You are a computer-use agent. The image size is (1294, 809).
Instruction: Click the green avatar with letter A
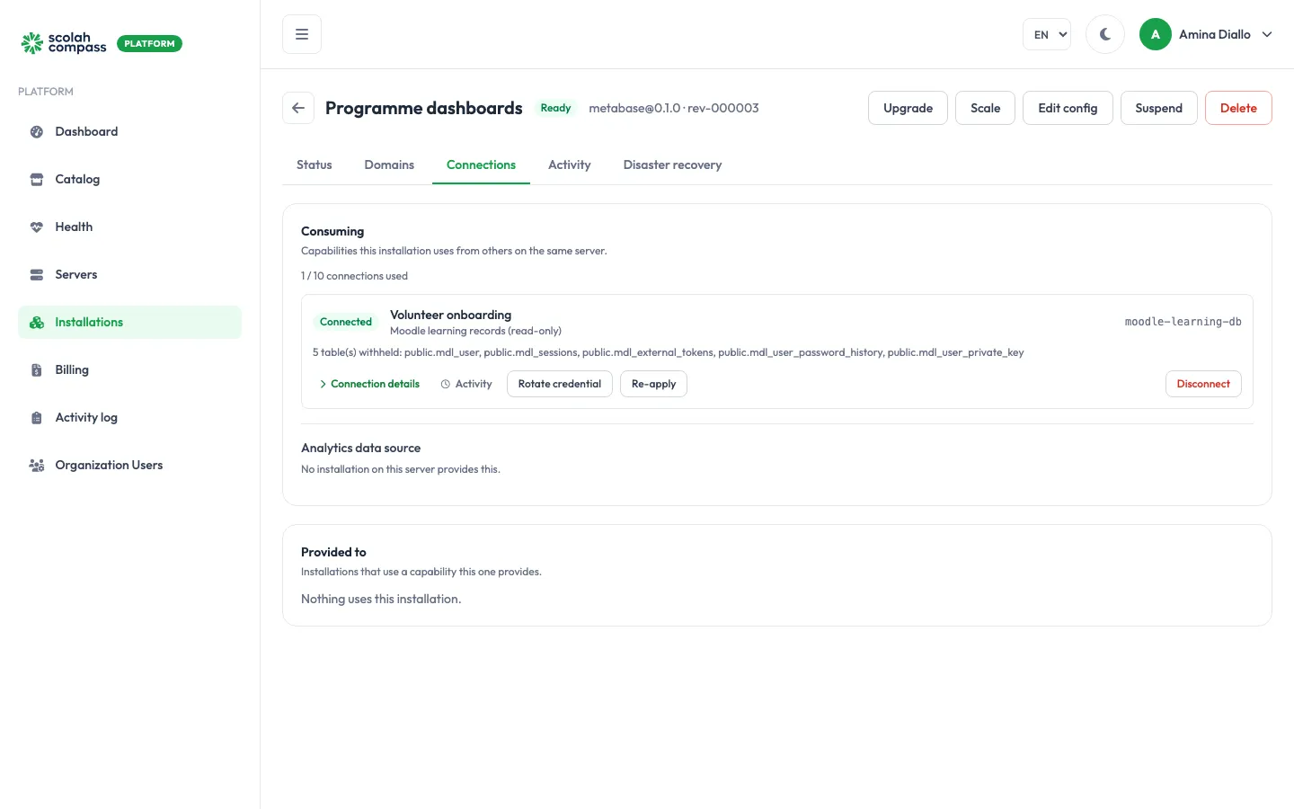[1156, 34]
